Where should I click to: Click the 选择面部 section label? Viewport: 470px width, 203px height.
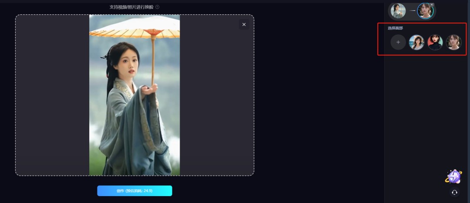click(x=395, y=28)
